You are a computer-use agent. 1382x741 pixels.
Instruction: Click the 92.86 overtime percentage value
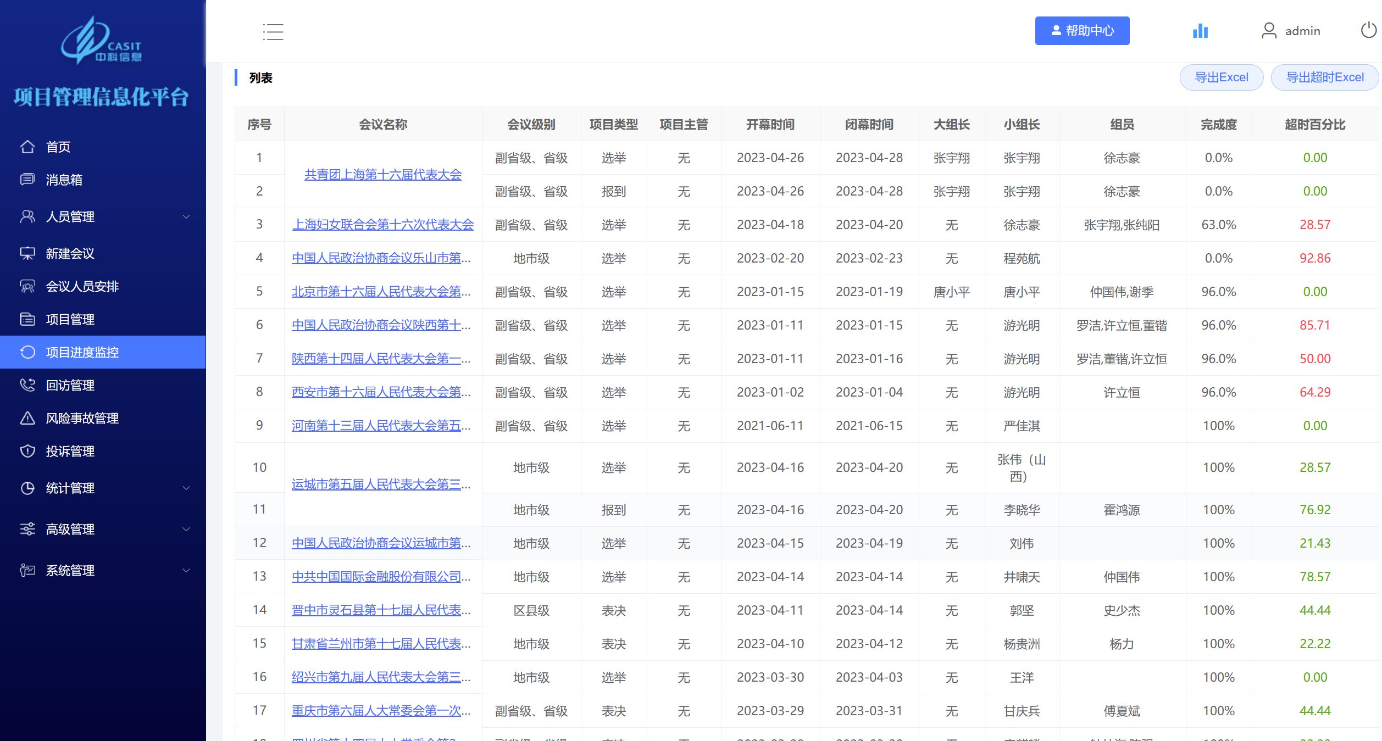(x=1315, y=258)
